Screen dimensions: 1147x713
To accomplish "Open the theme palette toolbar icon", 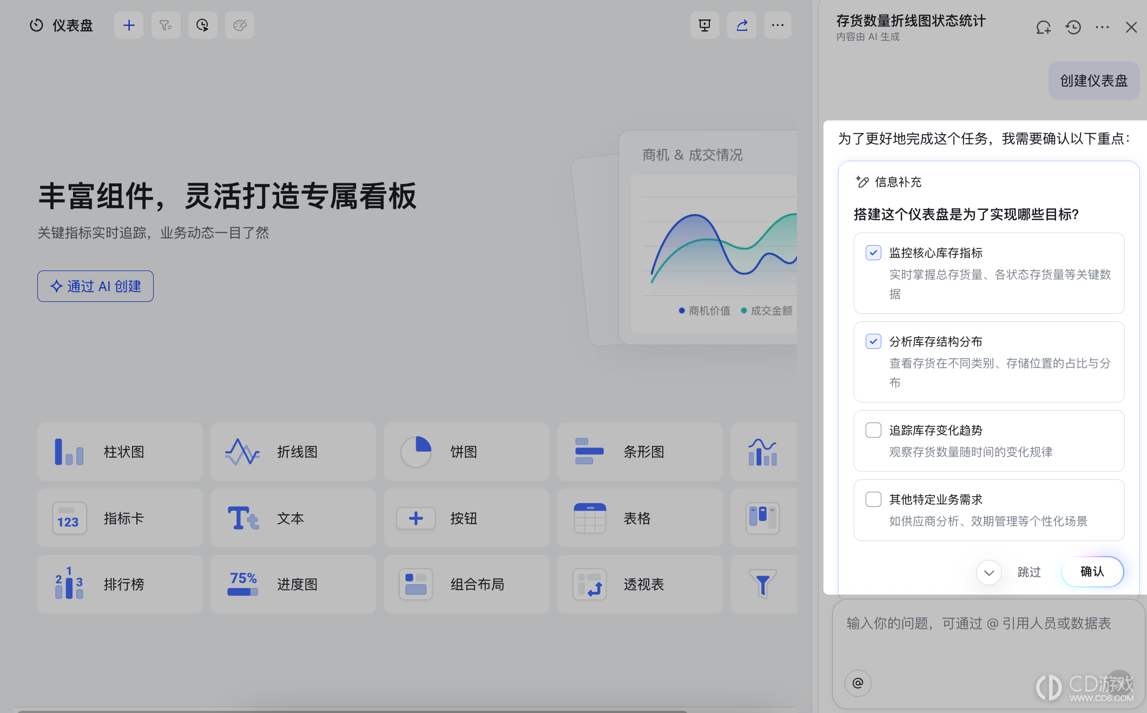I will [x=240, y=25].
